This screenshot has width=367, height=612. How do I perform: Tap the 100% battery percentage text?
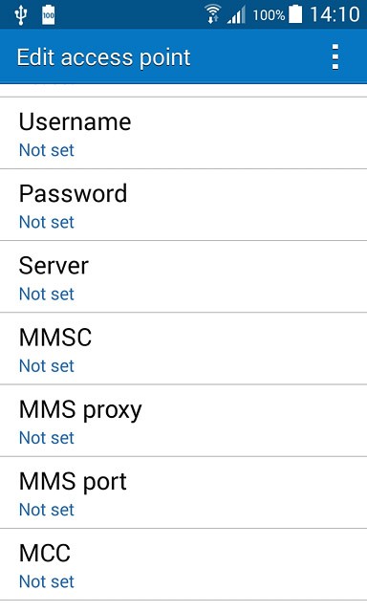pyautogui.click(x=269, y=15)
